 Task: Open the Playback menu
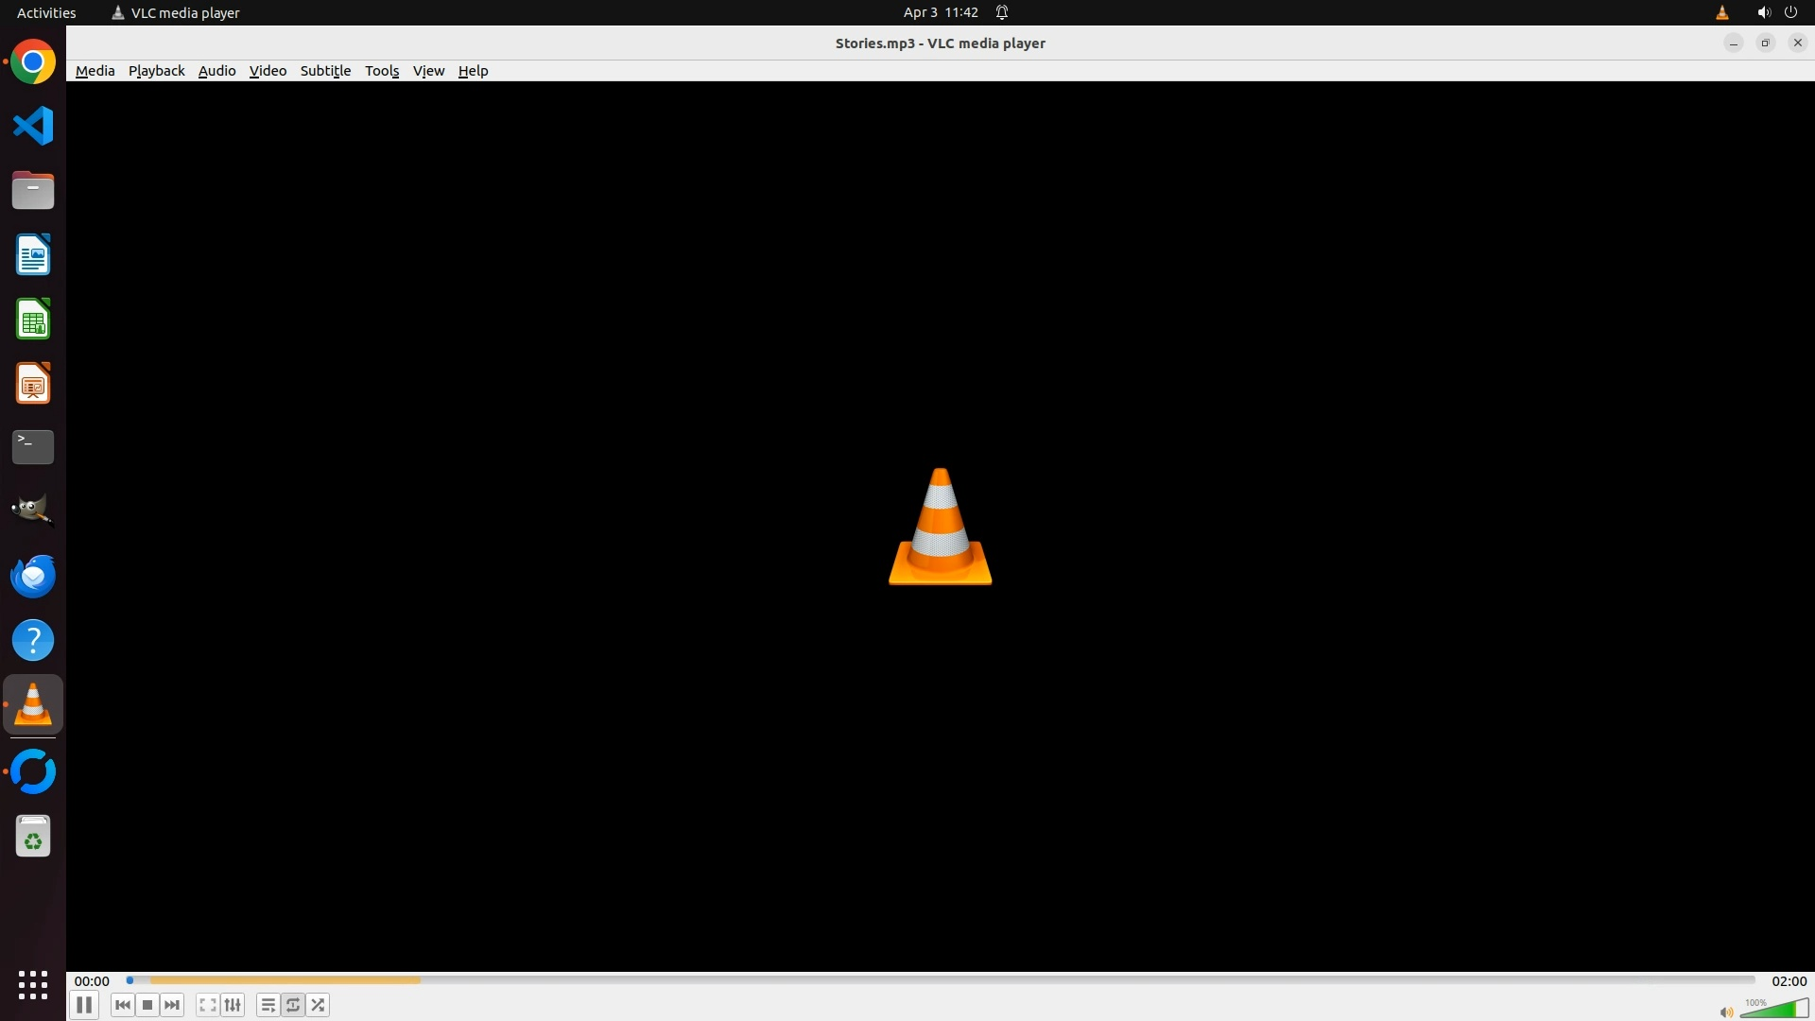click(156, 71)
